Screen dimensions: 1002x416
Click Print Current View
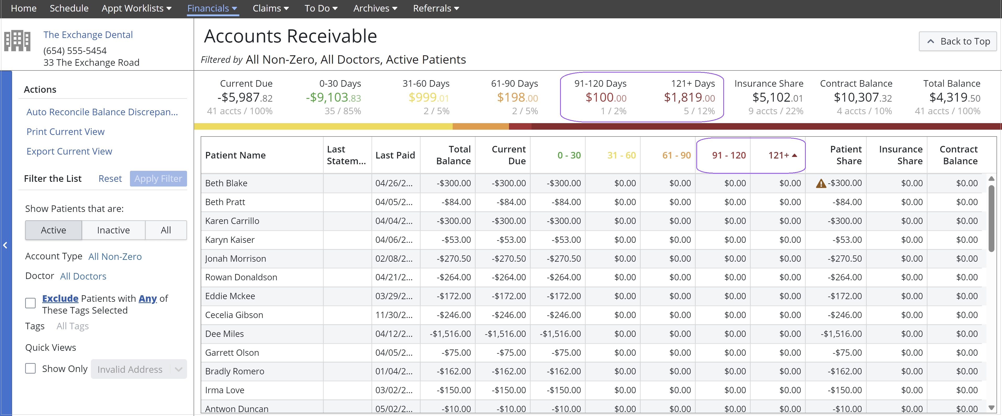click(x=65, y=132)
